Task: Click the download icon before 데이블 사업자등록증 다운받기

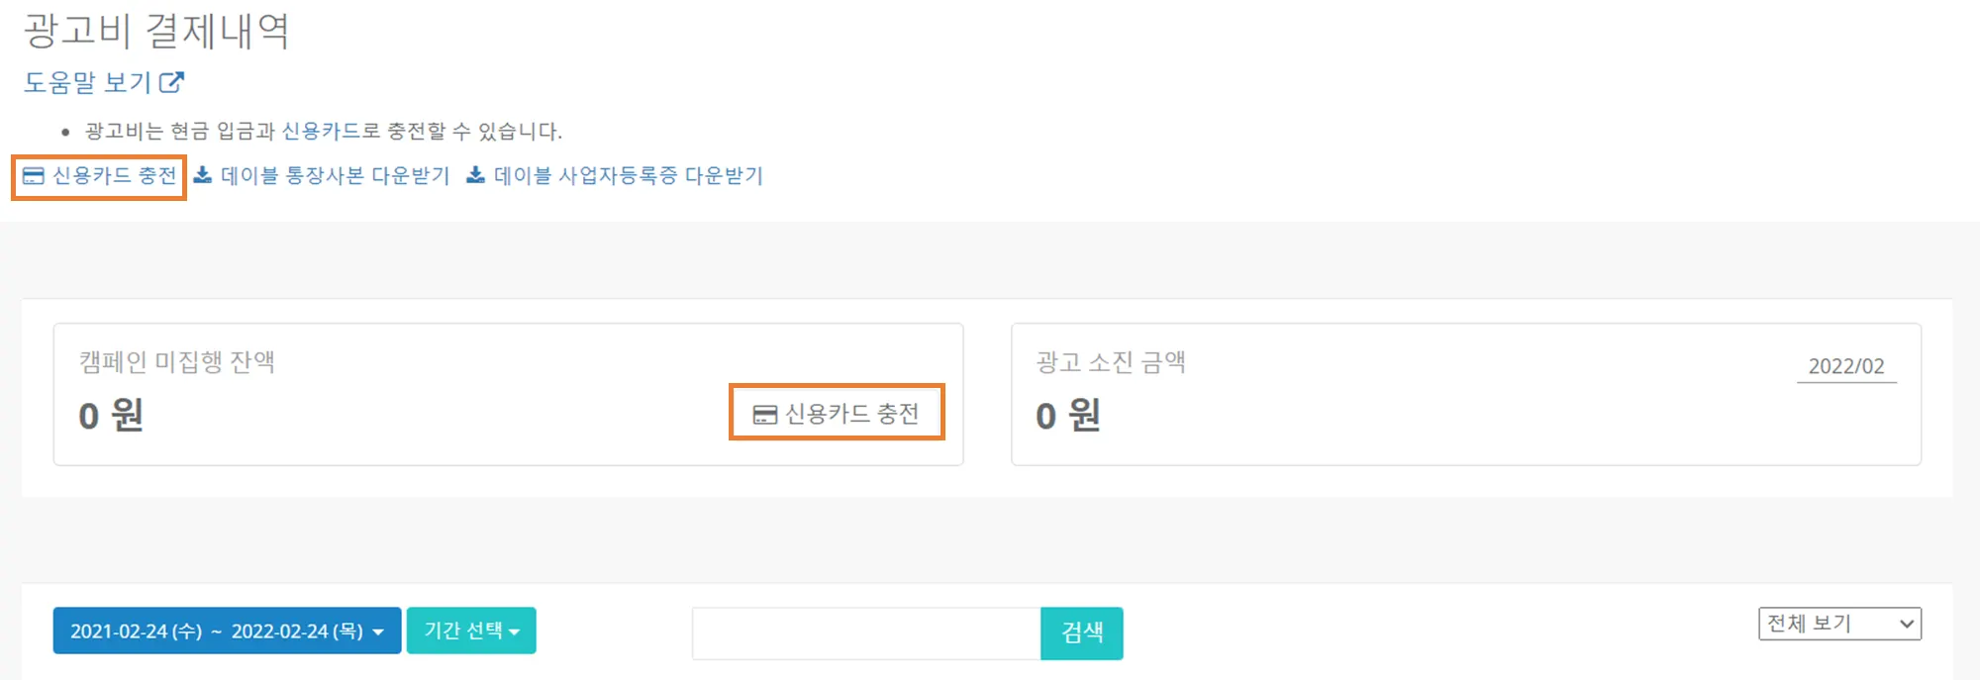Action: click(x=476, y=175)
